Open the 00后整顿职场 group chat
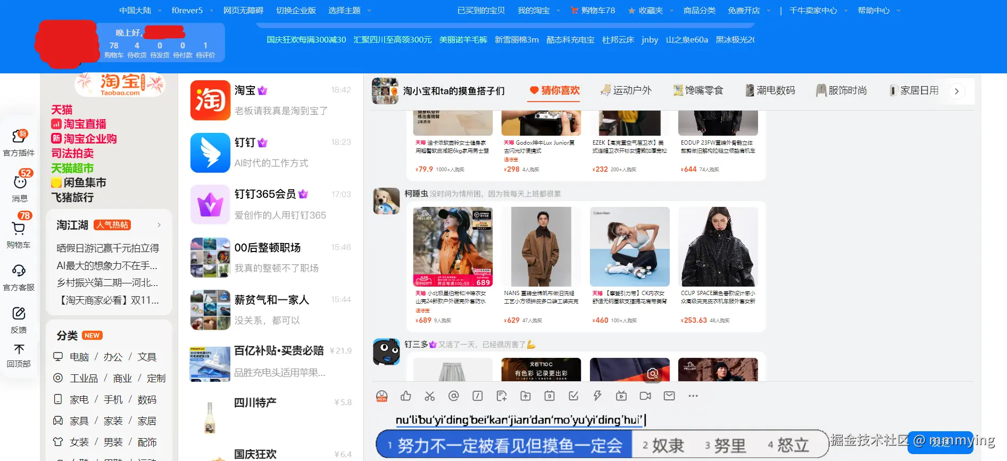Viewport: 1007px width, 461px height. click(271, 257)
